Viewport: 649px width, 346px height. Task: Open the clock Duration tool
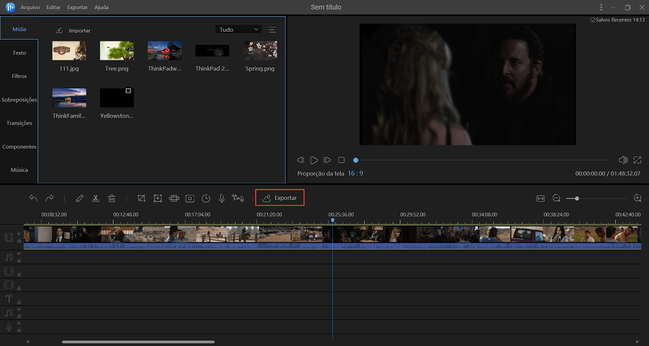206,198
